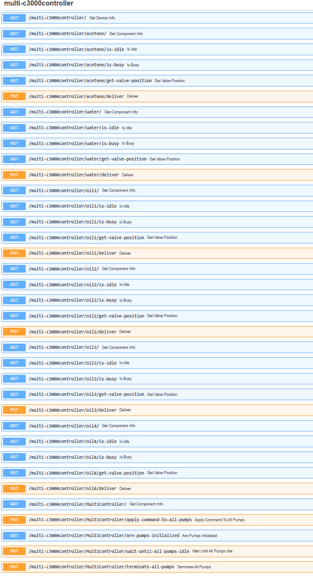Viewport: 313px width, 576px height.
Task: Click the GET badge for oil1 is-busy
Action: pos(15,222)
